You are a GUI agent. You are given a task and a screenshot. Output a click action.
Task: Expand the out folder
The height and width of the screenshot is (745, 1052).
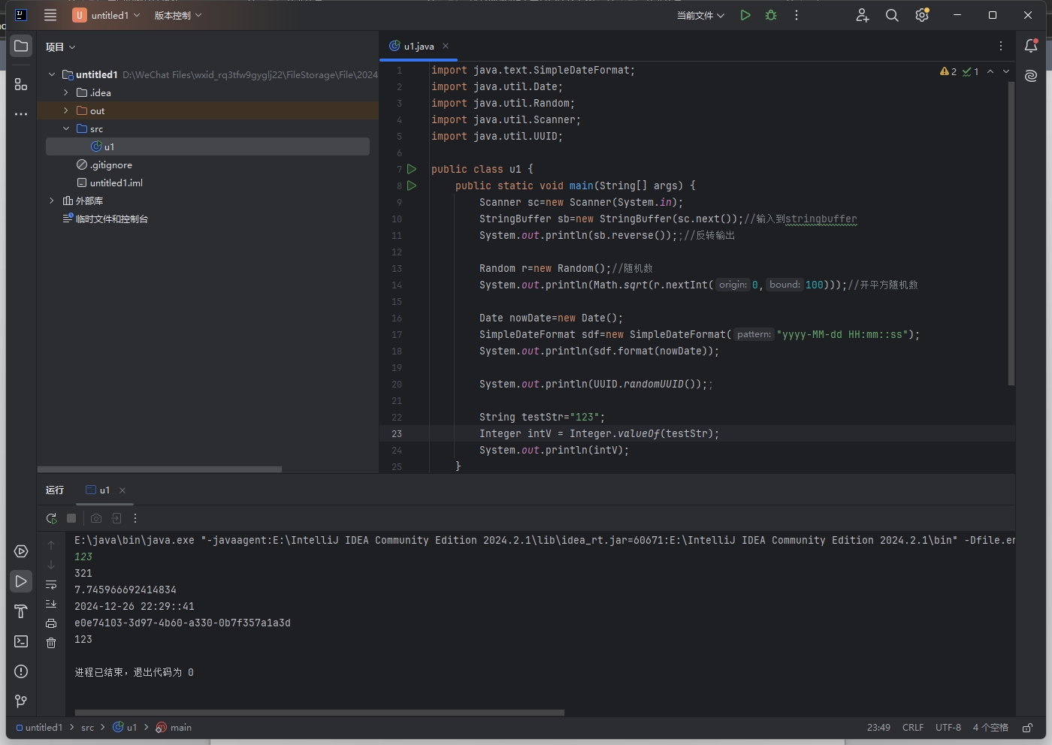[x=66, y=110]
